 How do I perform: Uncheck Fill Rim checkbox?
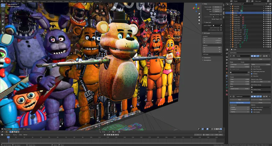point(252,74)
